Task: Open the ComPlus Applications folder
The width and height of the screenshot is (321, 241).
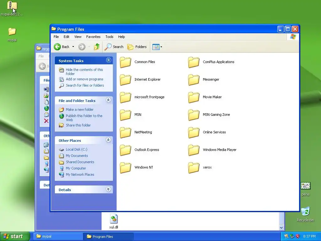Action: click(x=211, y=62)
